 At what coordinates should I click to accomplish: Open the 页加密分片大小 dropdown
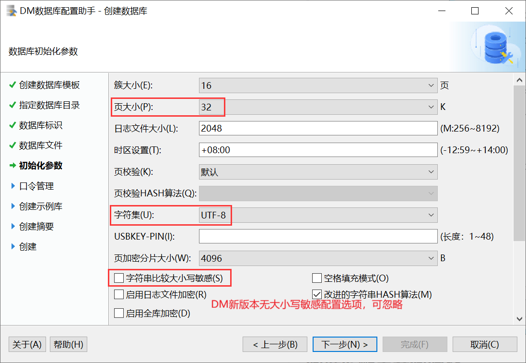click(318, 258)
